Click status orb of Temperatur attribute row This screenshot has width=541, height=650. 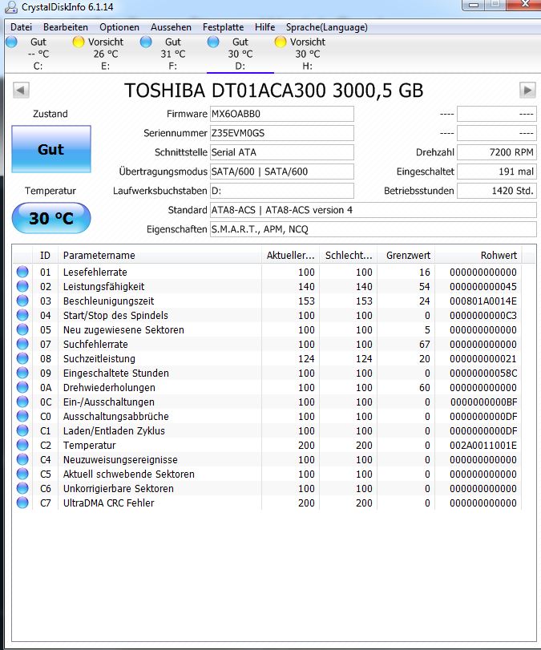click(x=22, y=445)
